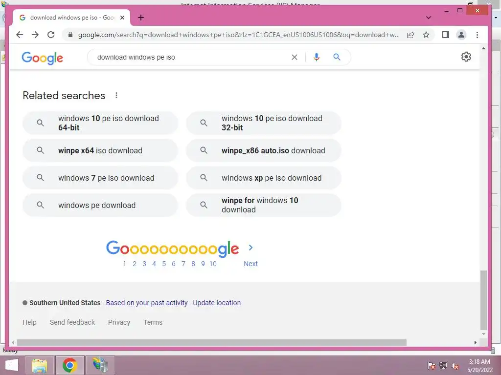
Task: Click the Chrome taskbar icon
Action: click(x=69, y=365)
